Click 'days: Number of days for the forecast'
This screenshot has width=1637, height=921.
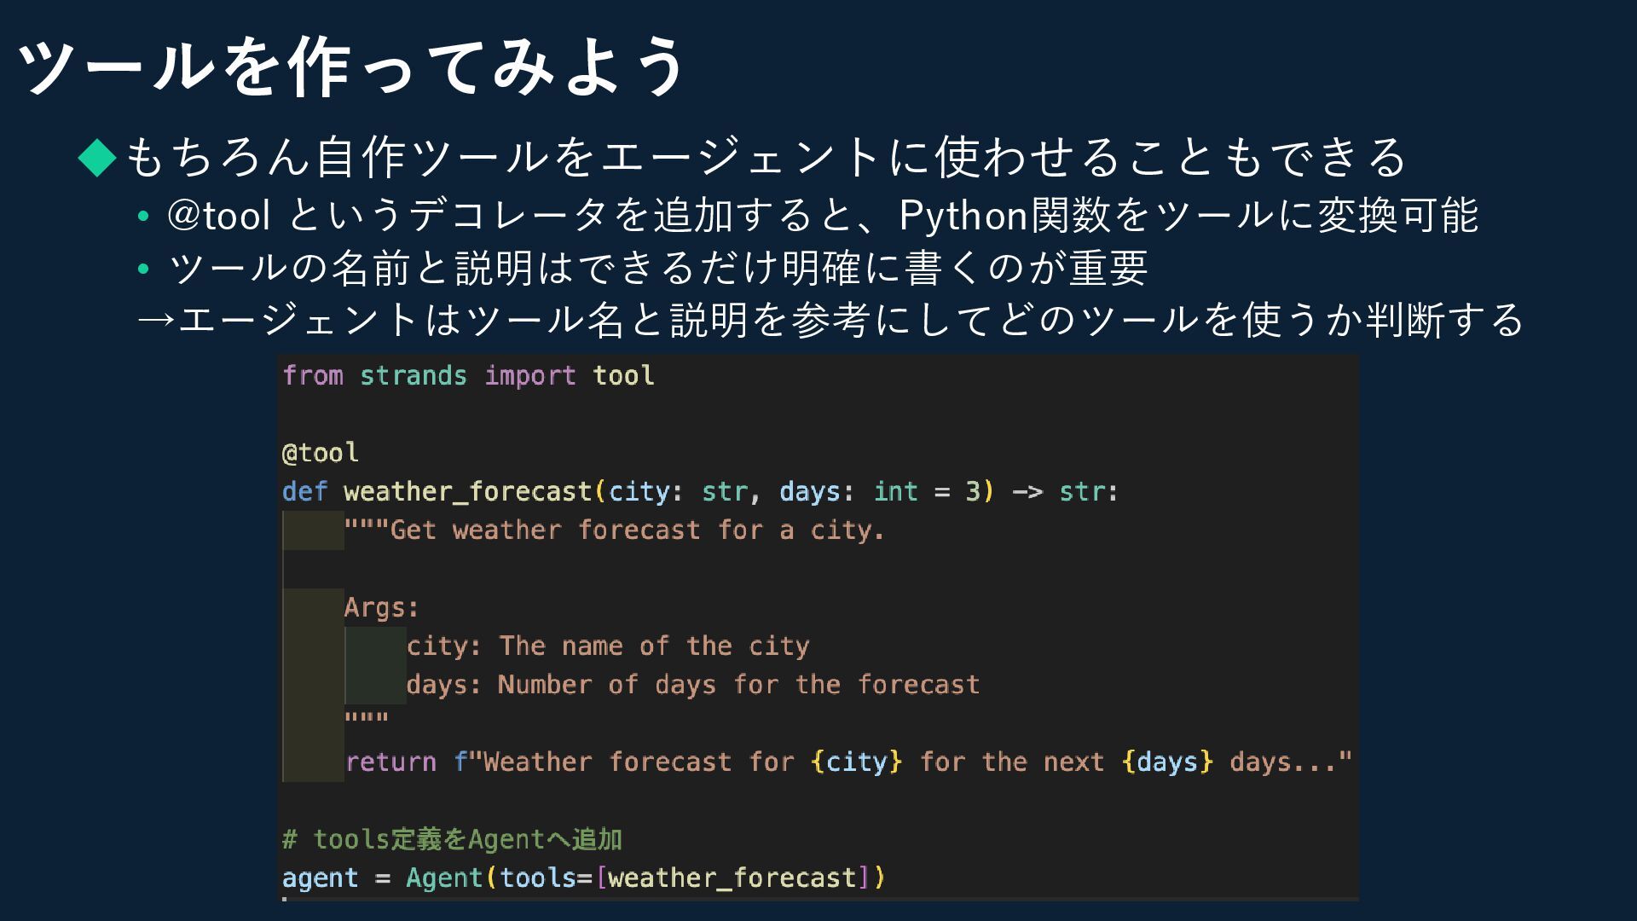(693, 684)
